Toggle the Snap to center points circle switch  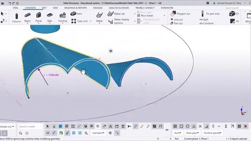pyautogui.click(x=187, y=127)
